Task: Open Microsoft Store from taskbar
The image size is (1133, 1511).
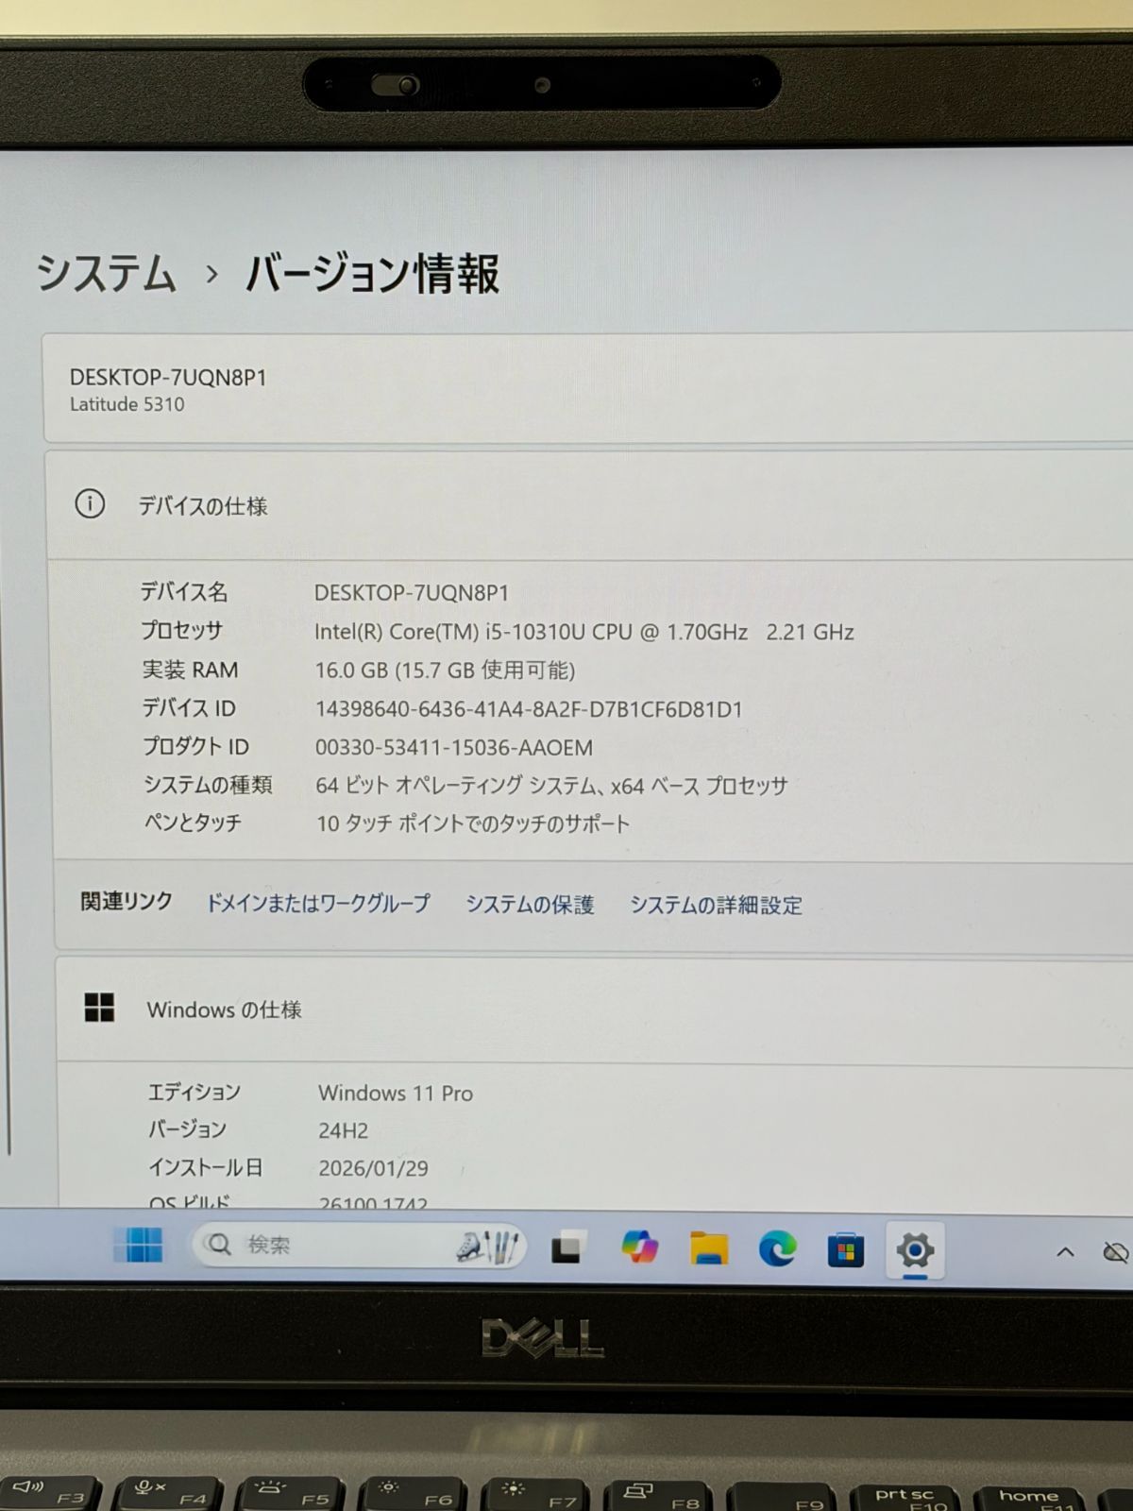Action: pos(845,1249)
